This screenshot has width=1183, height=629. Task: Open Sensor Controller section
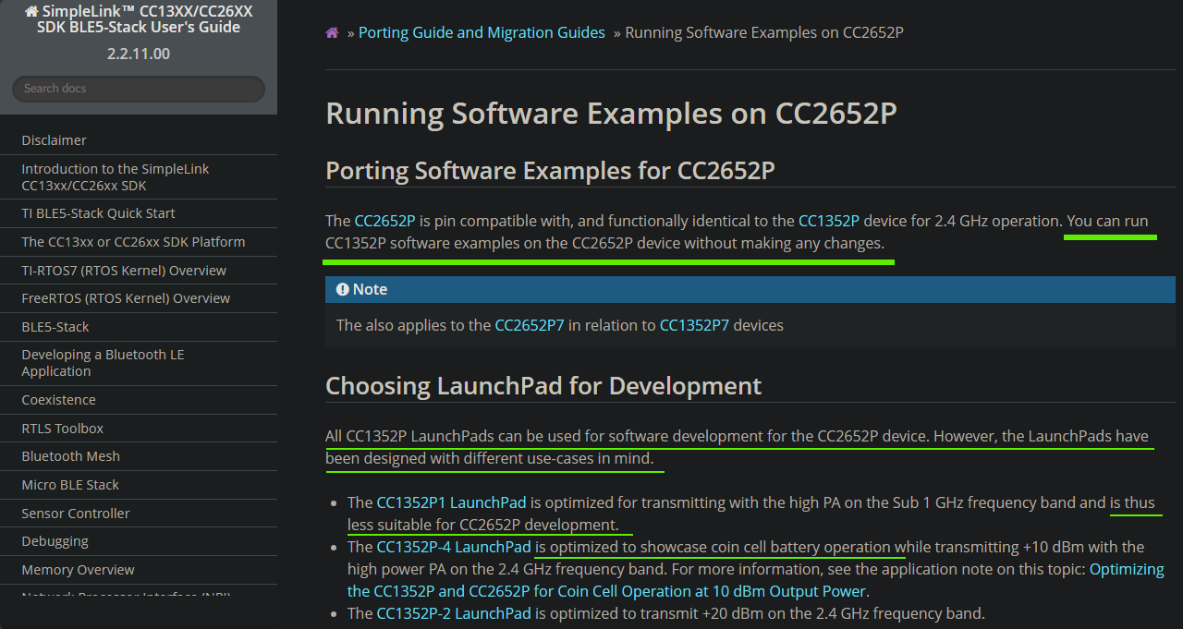click(x=139, y=514)
